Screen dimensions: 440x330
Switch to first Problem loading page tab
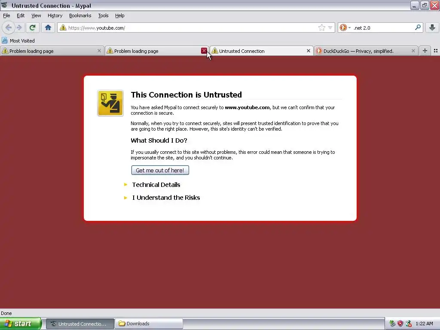coord(52,51)
